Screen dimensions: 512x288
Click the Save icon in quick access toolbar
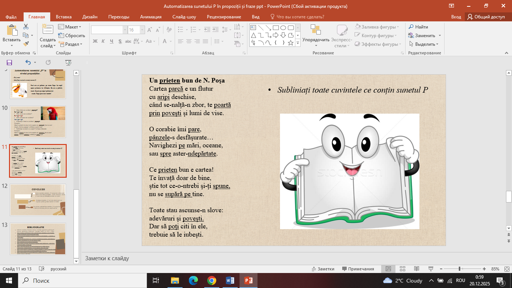point(9,63)
